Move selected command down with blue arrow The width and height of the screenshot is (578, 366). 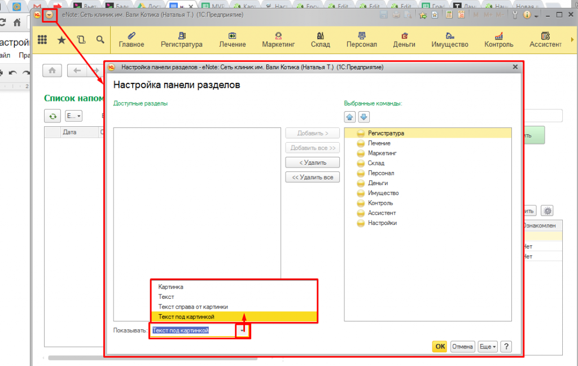point(364,117)
